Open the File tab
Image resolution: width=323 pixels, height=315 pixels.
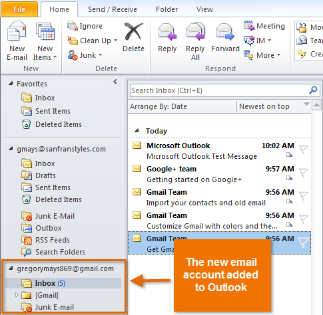click(19, 9)
